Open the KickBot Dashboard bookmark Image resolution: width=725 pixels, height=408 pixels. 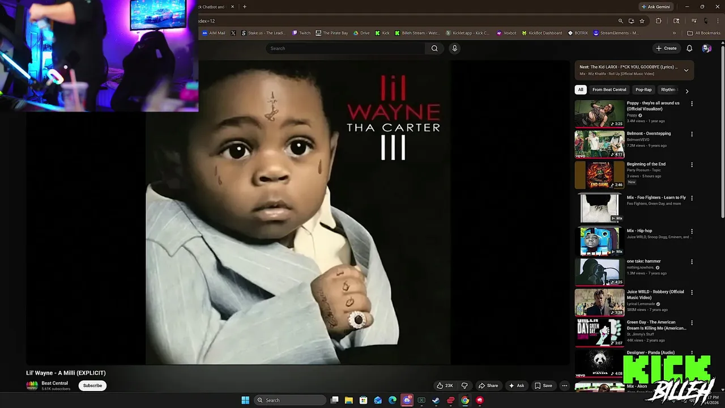tap(541, 33)
